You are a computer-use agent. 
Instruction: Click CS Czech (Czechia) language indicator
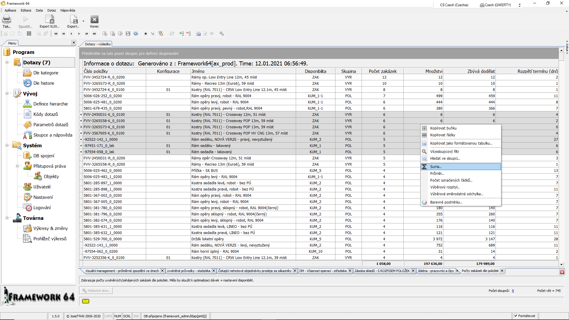click(x=454, y=5)
